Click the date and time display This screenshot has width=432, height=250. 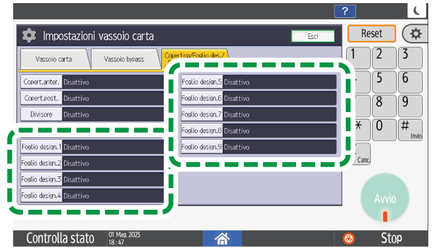[124, 238]
